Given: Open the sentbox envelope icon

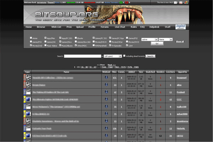Looking at the screenshot, I should pyautogui.click(x=181, y=2).
